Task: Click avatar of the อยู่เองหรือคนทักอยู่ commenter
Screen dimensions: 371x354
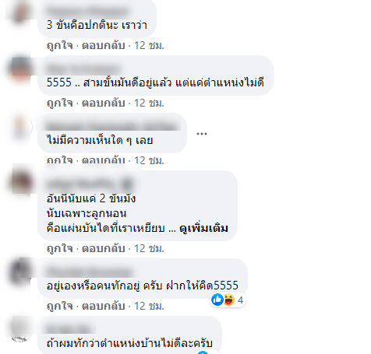Action: [20, 272]
